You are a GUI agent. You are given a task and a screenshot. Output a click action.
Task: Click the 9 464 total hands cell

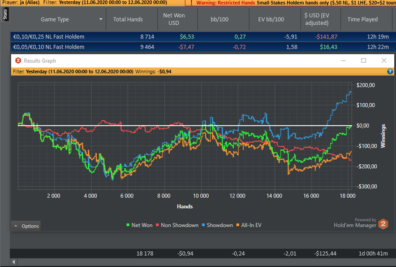point(147,47)
